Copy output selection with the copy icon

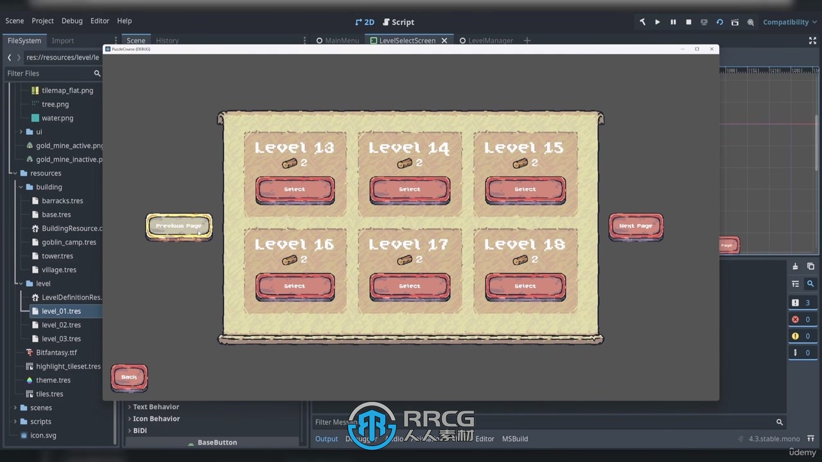810,266
